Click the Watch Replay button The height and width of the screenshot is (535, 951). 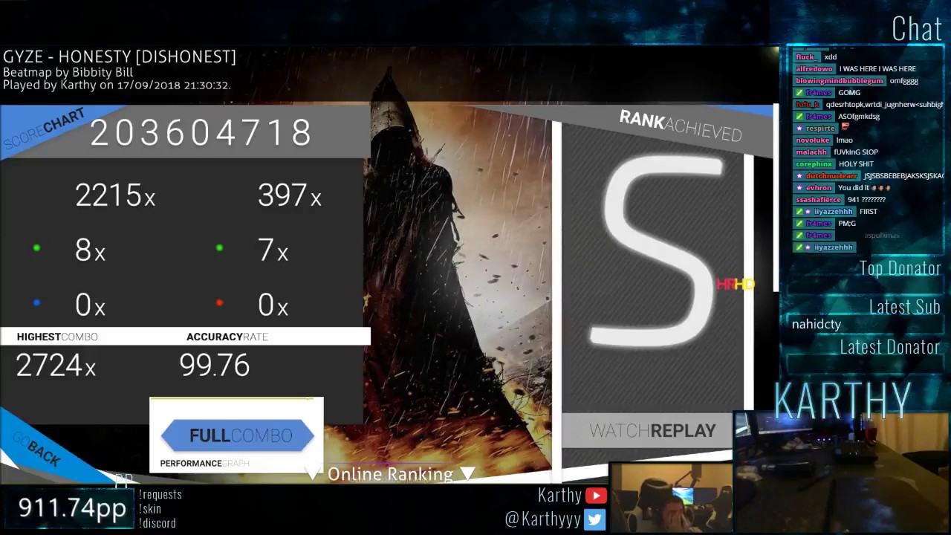pyautogui.click(x=652, y=431)
